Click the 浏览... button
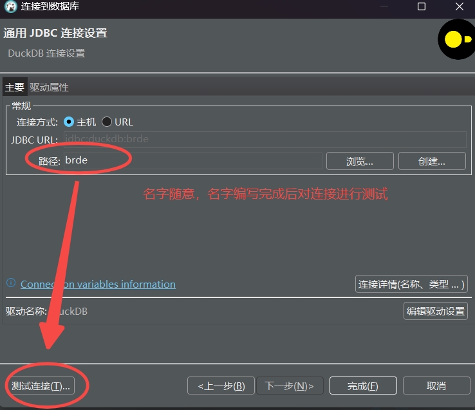475x410 pixels. [x=360, y=161]
